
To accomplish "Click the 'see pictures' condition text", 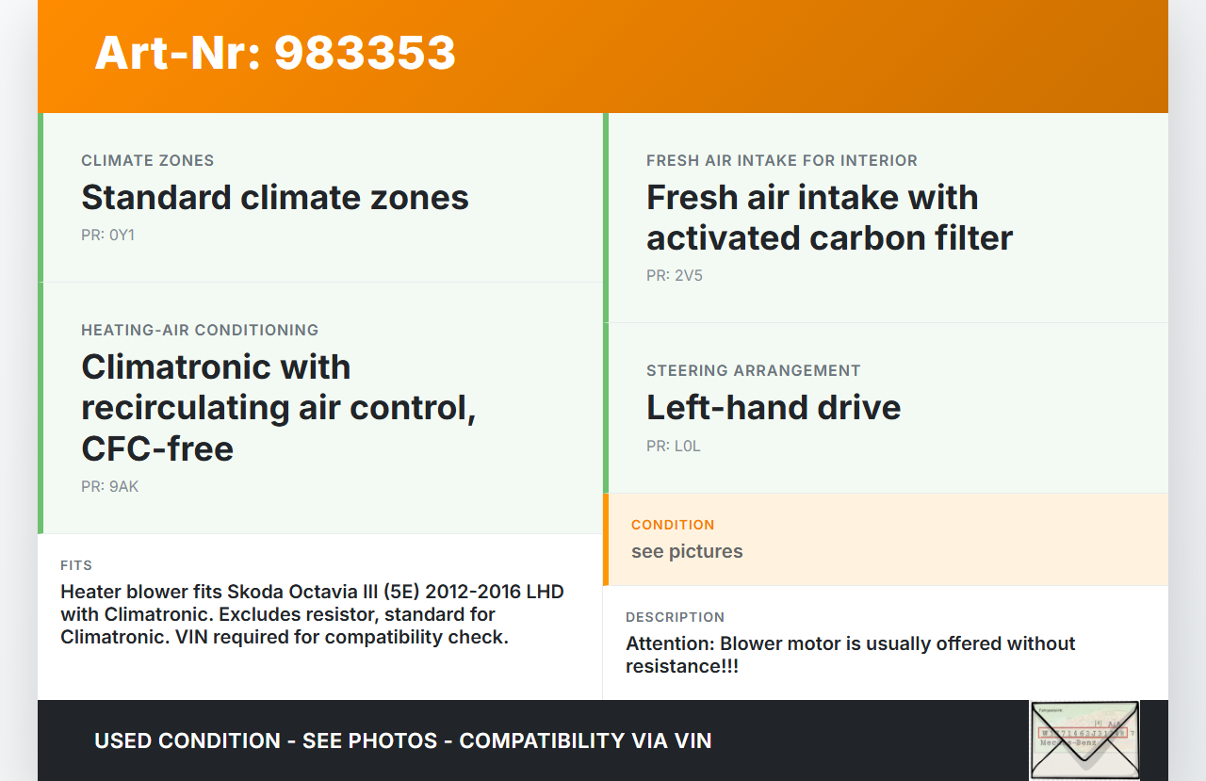I will point(687,552).
